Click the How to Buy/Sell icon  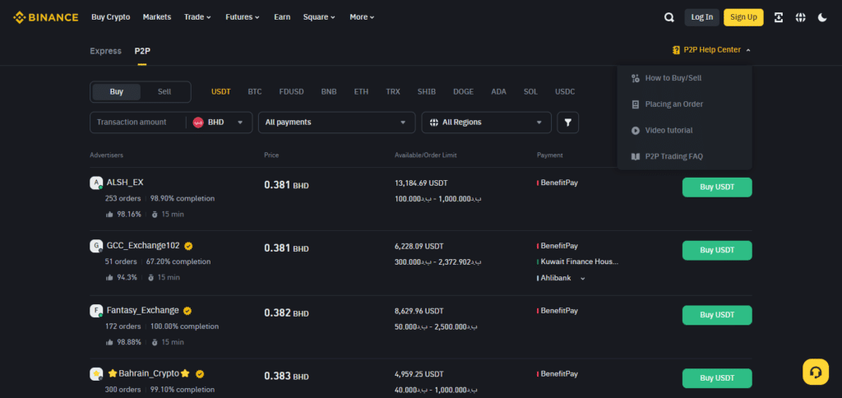(x=636, y=78)
